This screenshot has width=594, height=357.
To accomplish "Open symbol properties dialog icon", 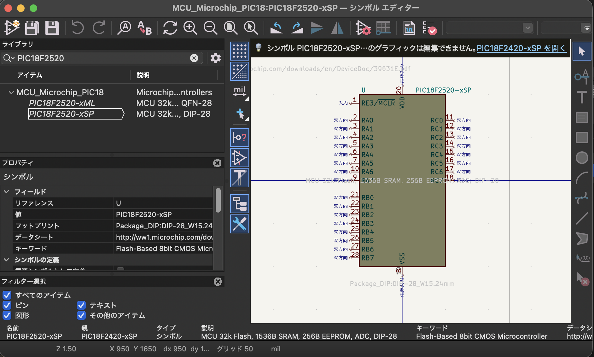I will (363, 28).
